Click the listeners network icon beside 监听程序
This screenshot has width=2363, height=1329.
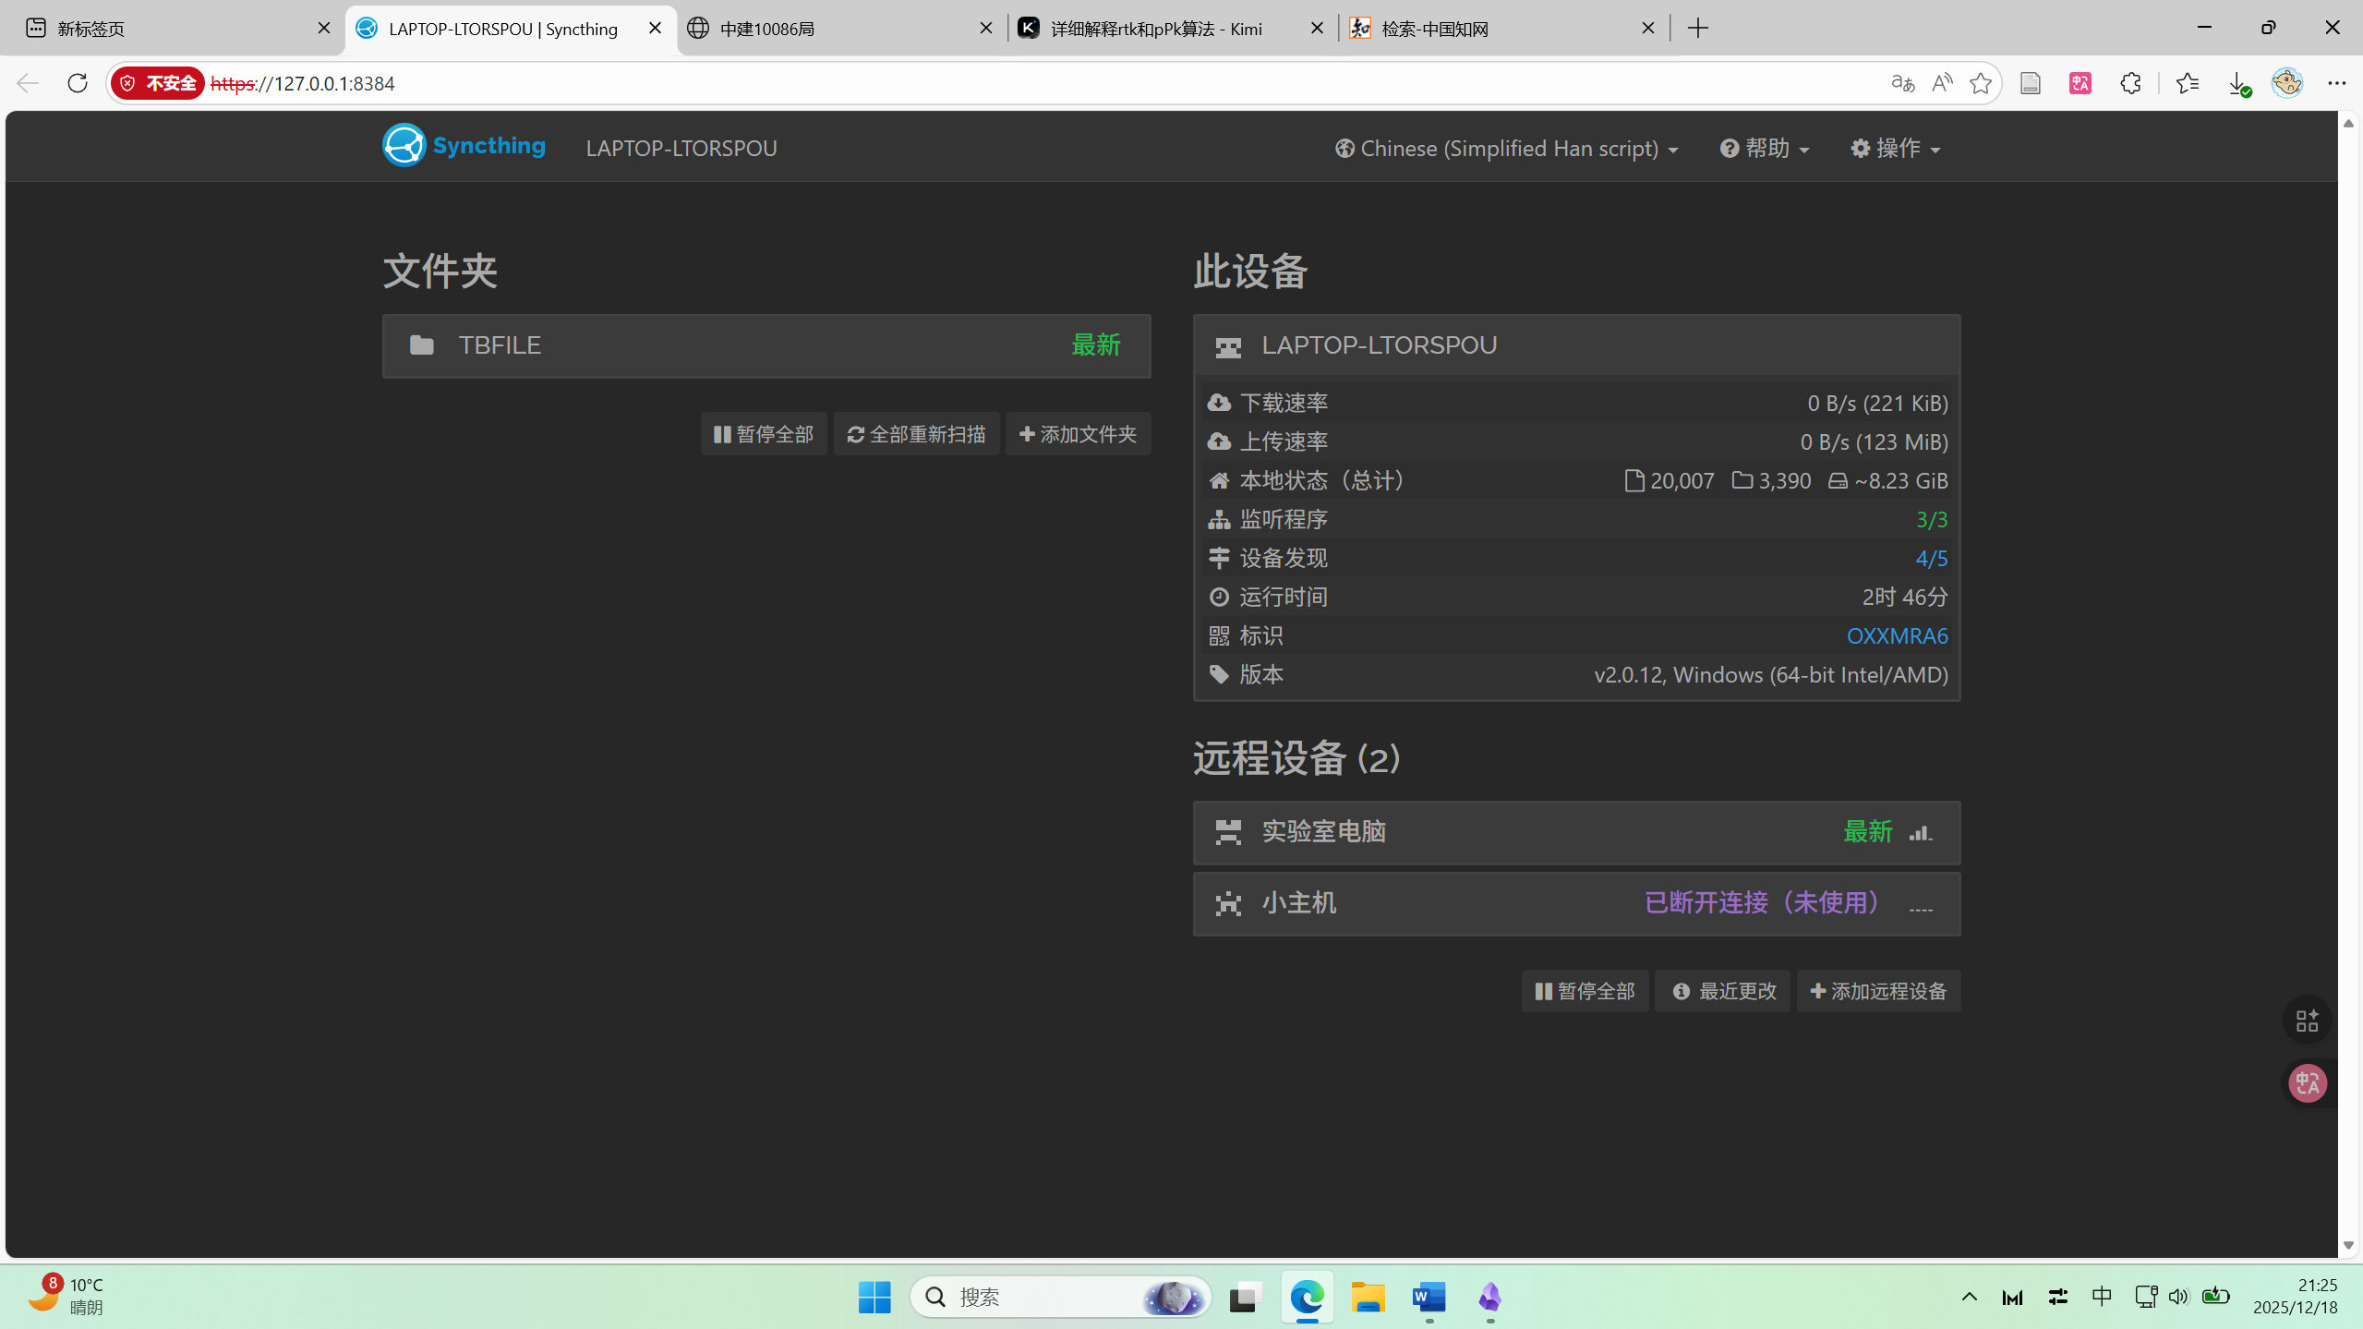pyautogui.click(x=1219, y=519)
